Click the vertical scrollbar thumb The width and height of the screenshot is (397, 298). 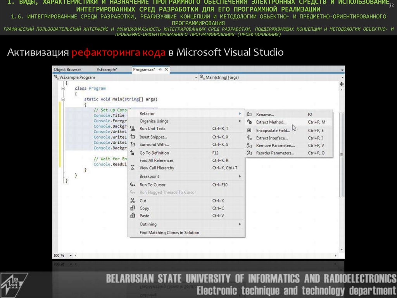(342, 155)
